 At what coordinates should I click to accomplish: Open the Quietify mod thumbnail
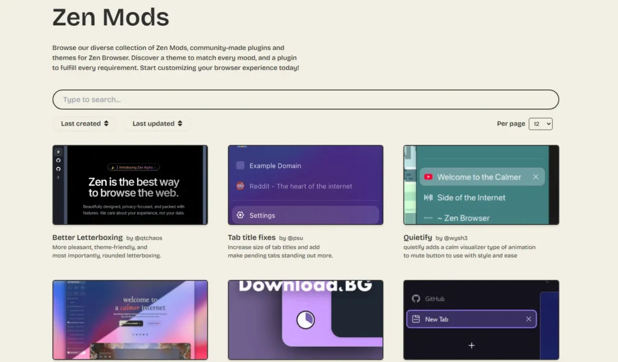tap(481, 185)
